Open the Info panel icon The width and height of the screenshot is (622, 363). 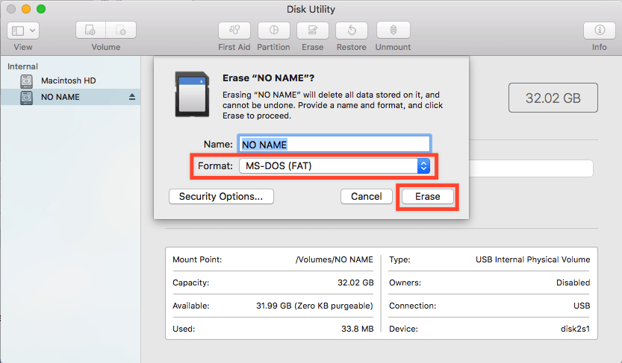tap(600, 31)
